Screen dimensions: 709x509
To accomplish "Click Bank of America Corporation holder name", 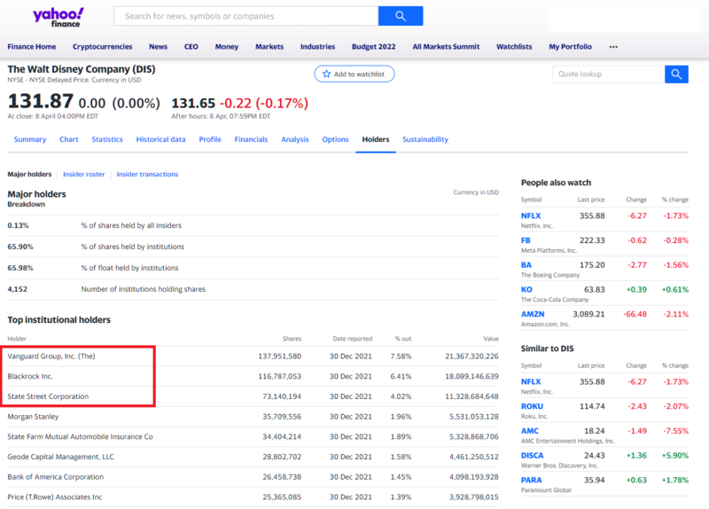I will [x=55, y=477].
